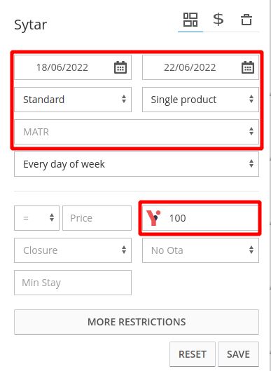Viewport: 271px width, 371px height.
Task: Open the grid layout tab icon
Action: (190, 20)
